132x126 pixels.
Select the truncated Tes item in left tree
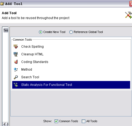(6, 30)
